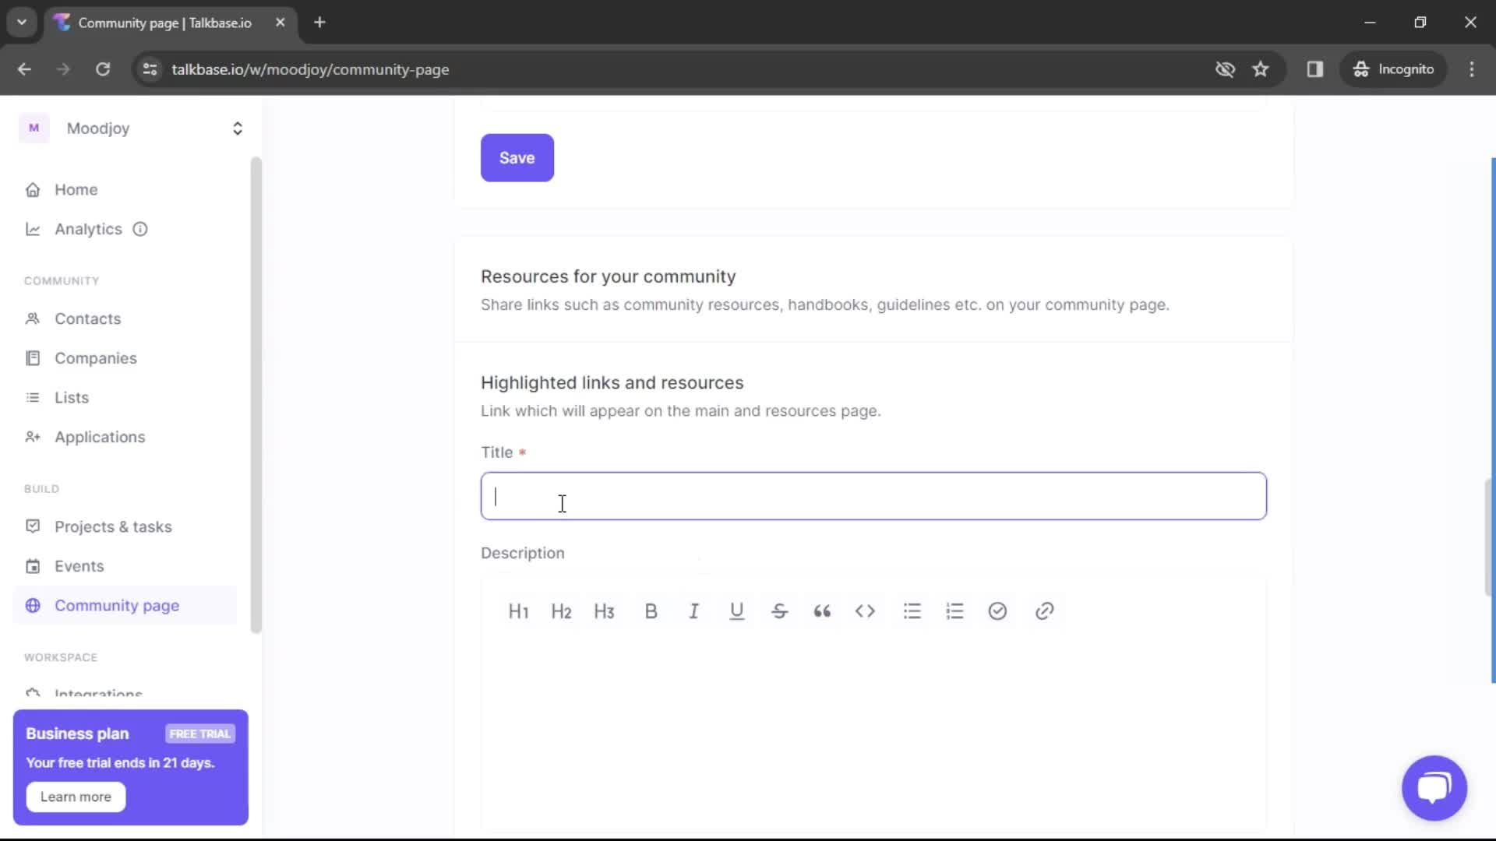Apply H3 heading formatting
Image resolution: width=1496 pixels, height=841 pixels.
[605, 612]
